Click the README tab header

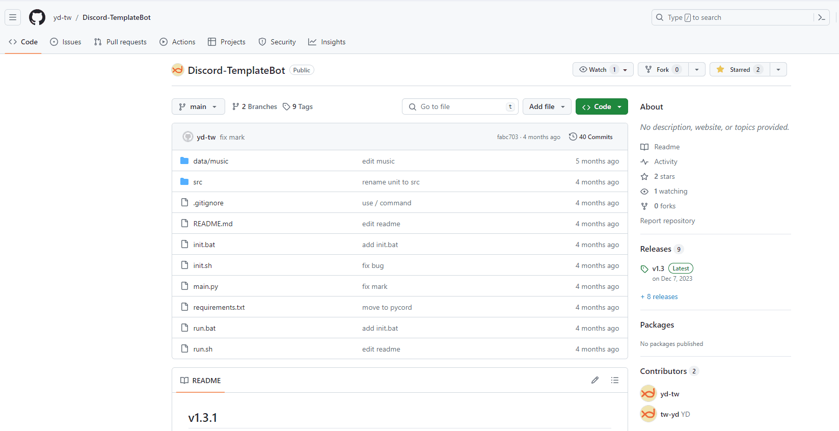tap(201, 380)
